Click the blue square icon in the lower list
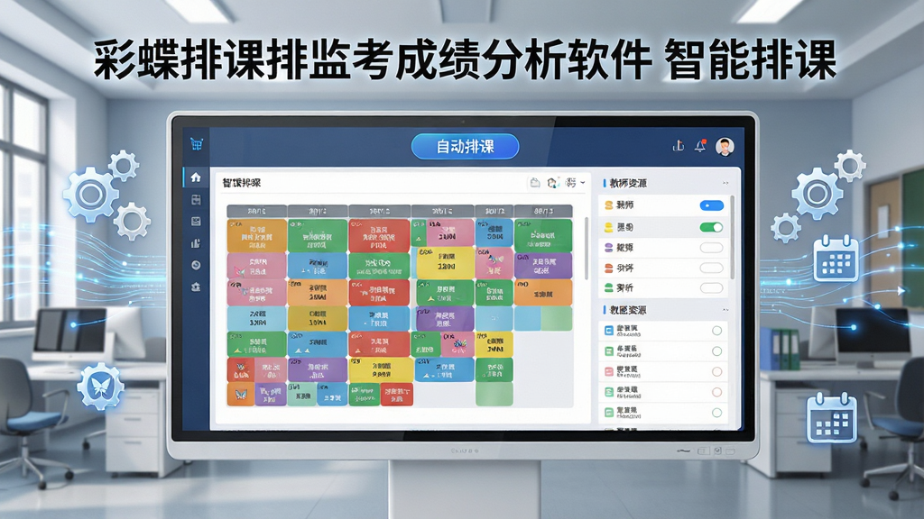Screen dimensions: 924x519 pyautogui.click(x=609, y=331)
